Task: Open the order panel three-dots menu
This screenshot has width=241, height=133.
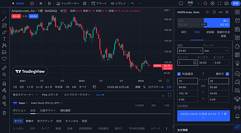Action: 220,12
